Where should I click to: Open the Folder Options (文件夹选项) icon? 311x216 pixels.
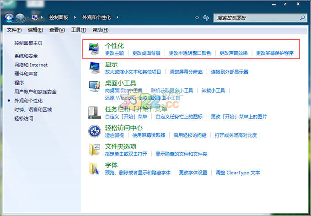tap(95, 150)
